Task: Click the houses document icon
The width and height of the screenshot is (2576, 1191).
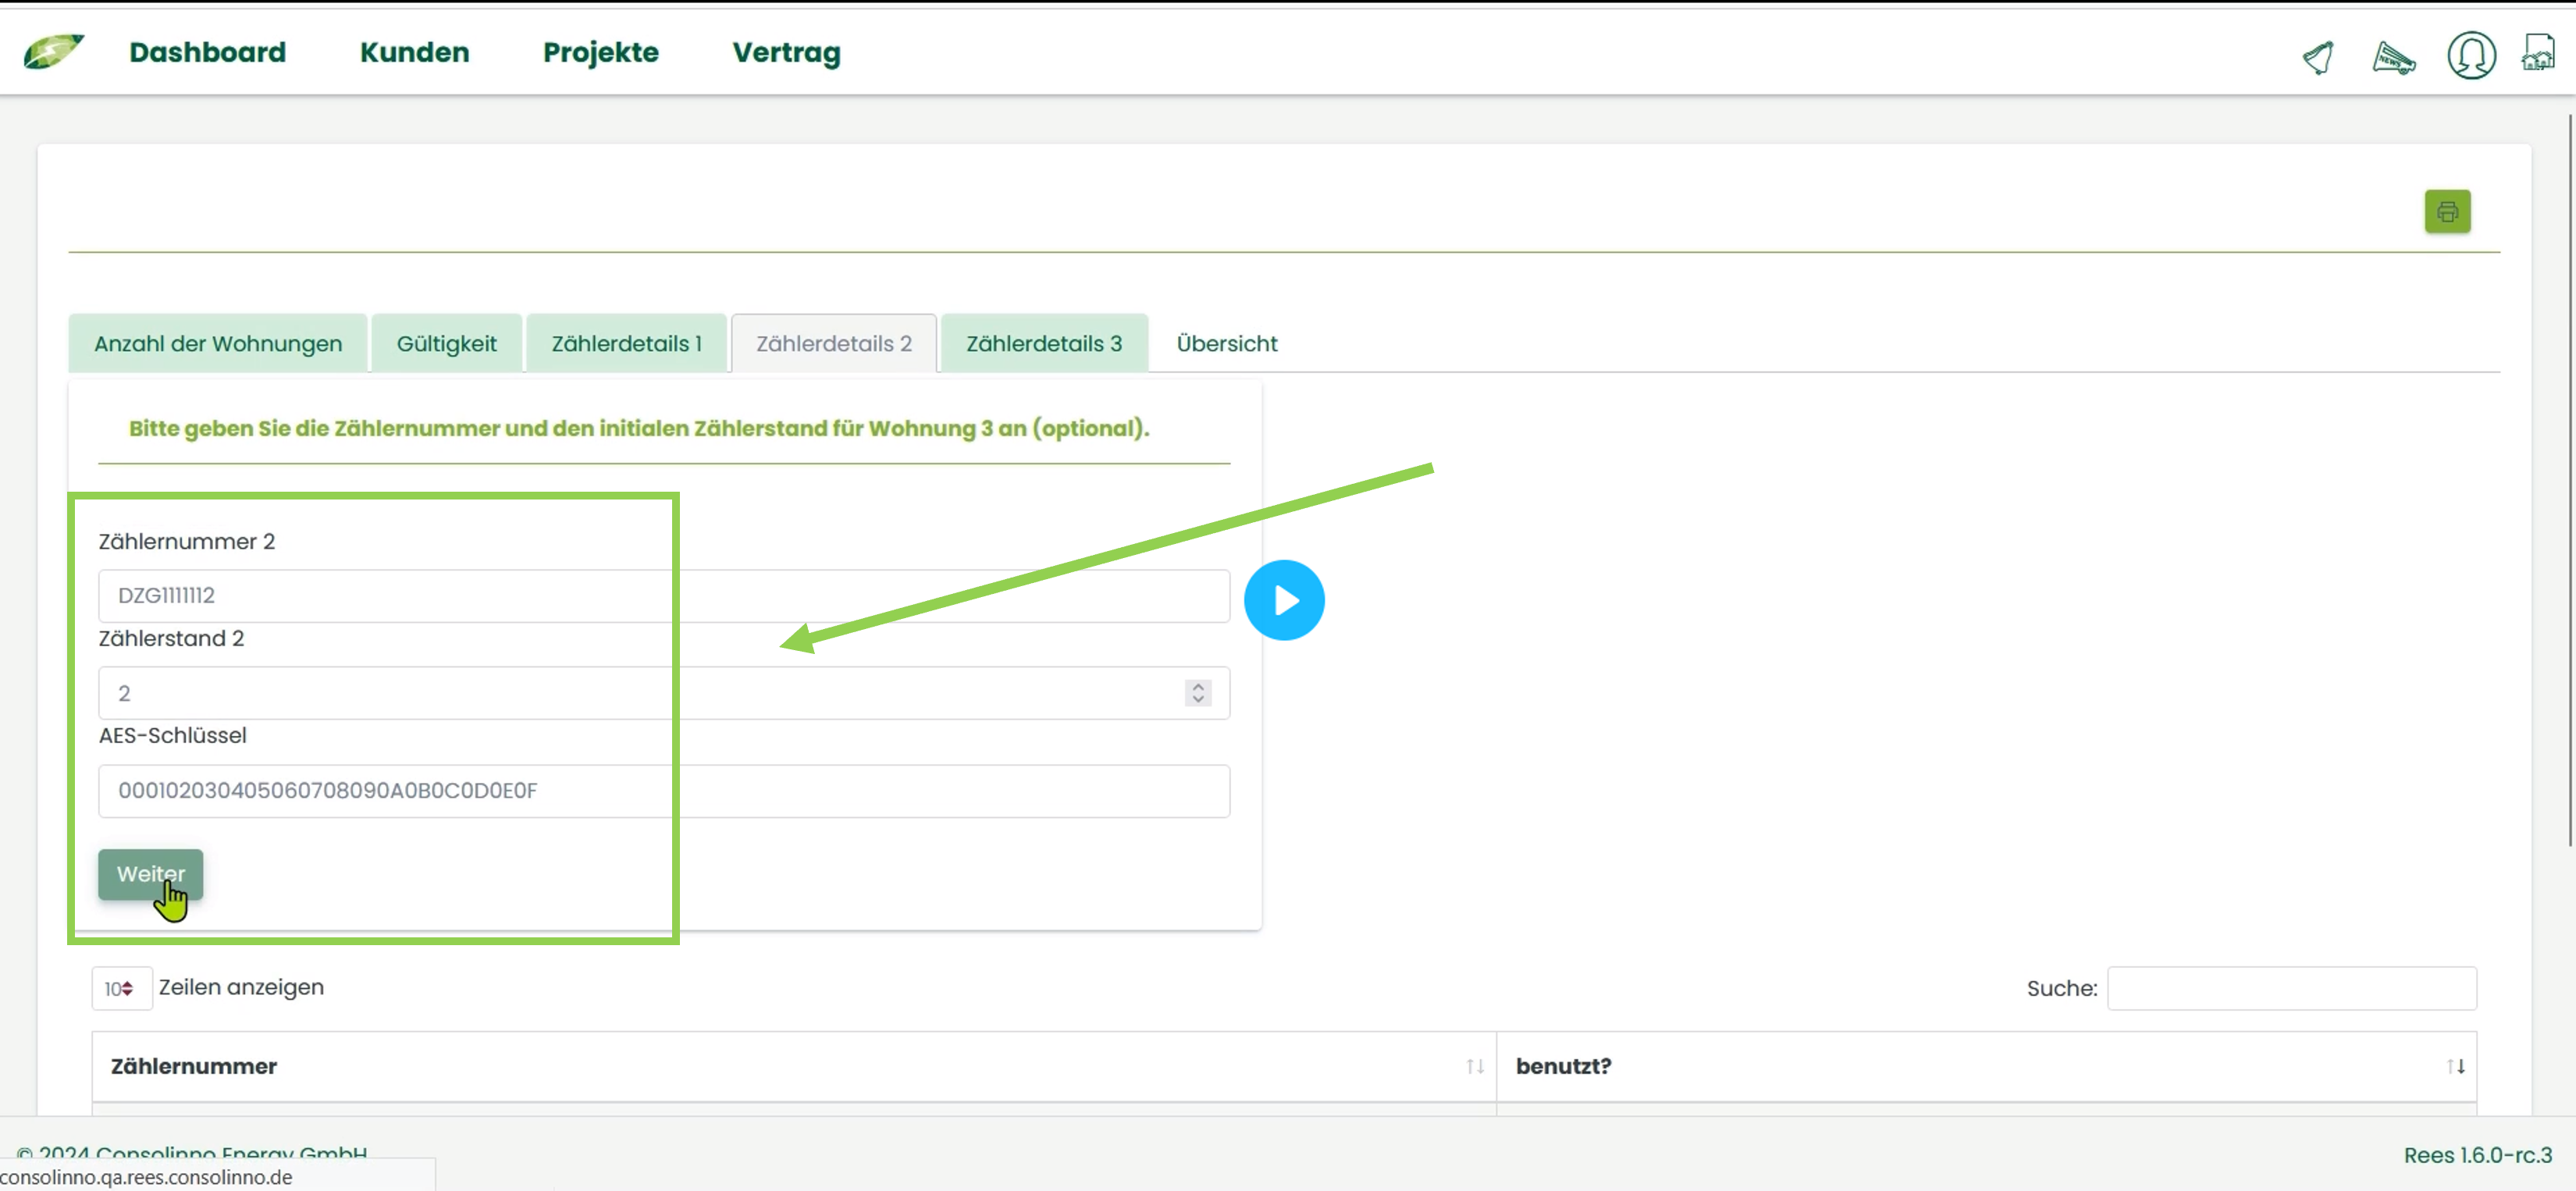Action: (x=2537, y=54)
